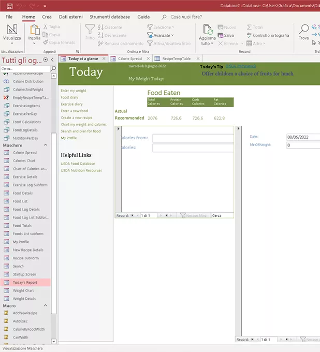The width and height of the screenshot is (320, 352).
Task: Open Quick Access Toolbar customize arrow
Action: (45, 6)
